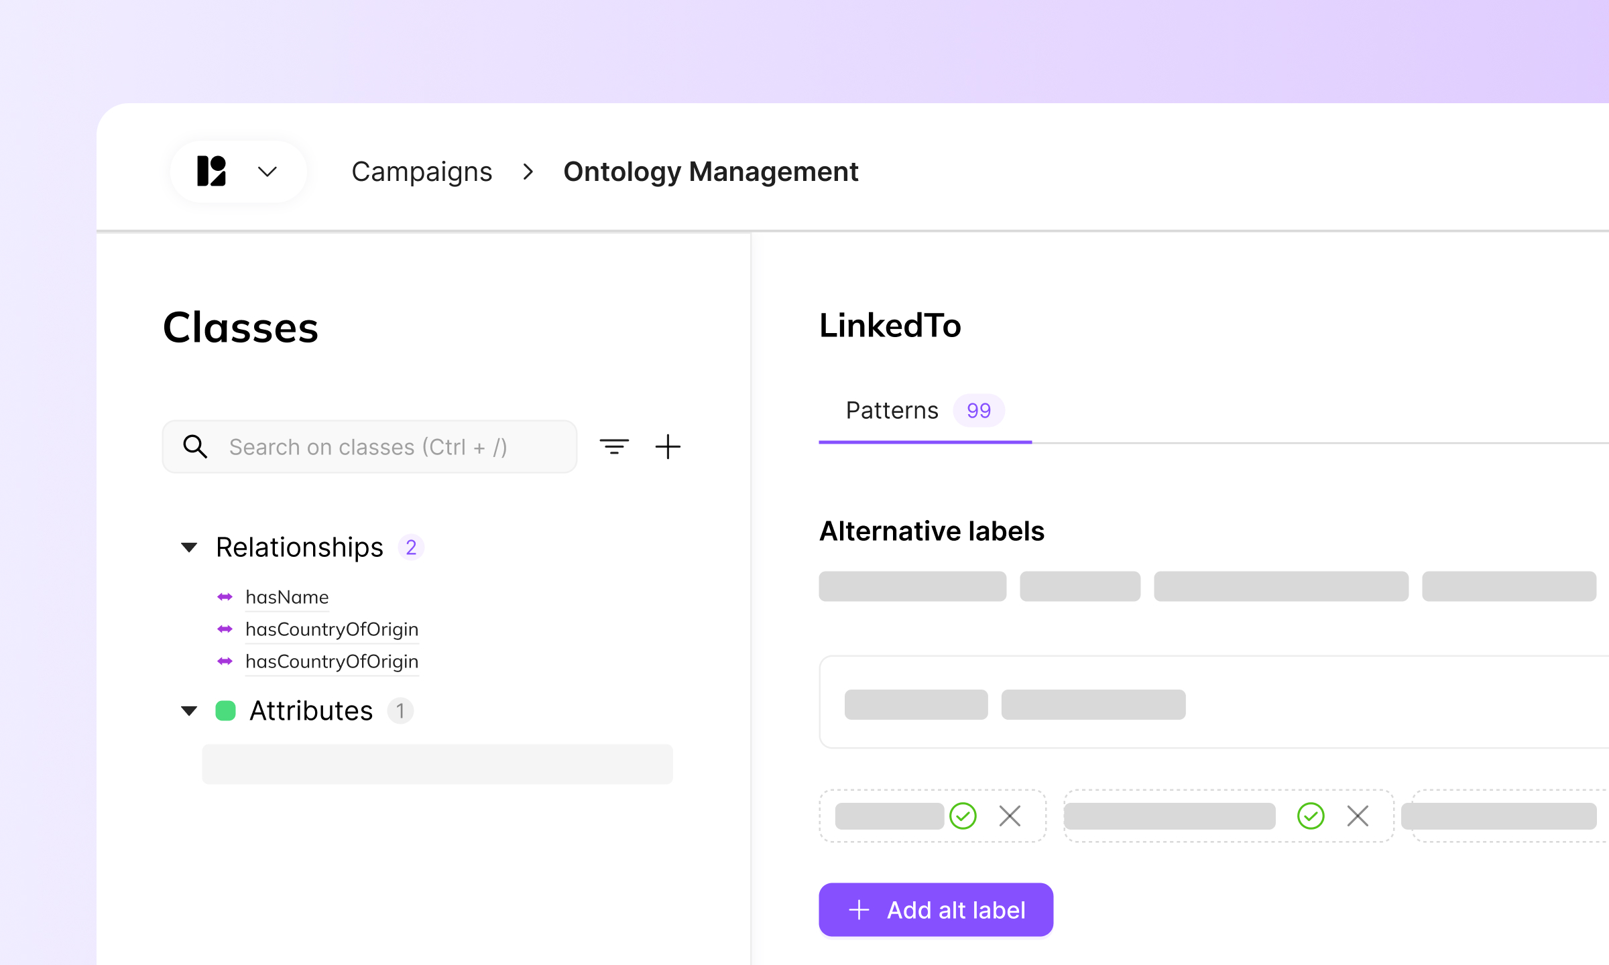Accept first suggested alt label with checkmark

[x=963, y=816]
